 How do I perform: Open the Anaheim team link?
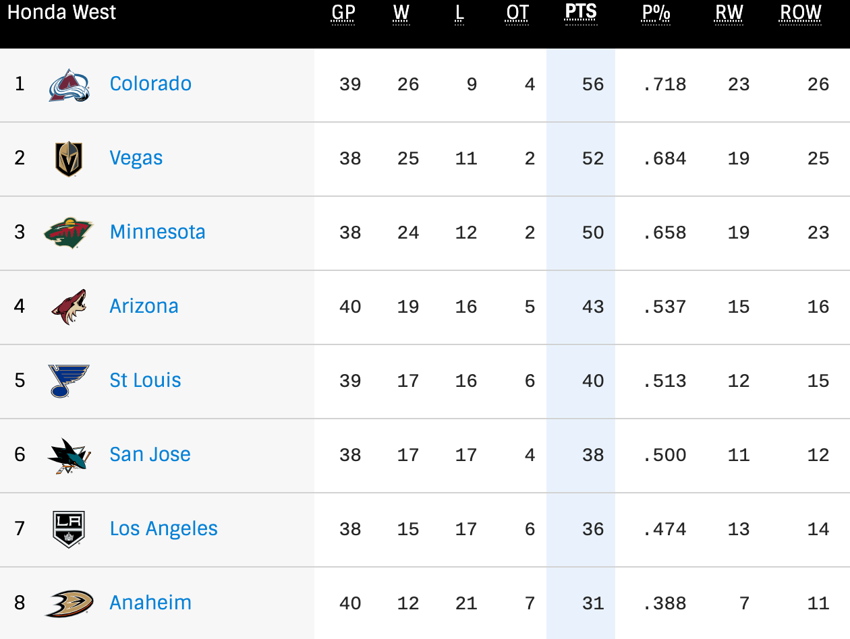tap(150, 603)
